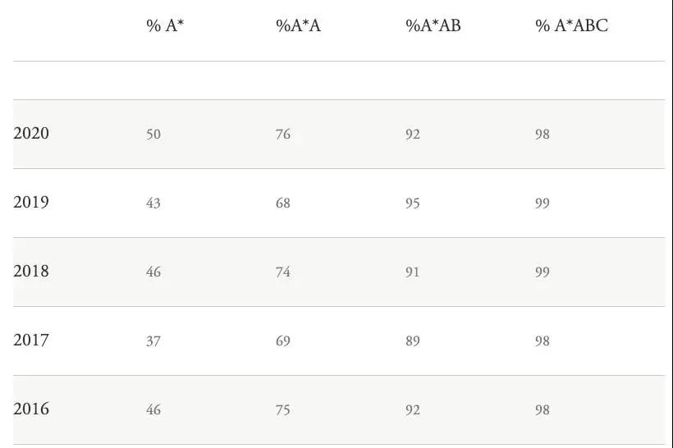The height and width of the screenshot is (448, 673).
Task: Select the value 74 in the 2018 row
Action: pos(283,272)
